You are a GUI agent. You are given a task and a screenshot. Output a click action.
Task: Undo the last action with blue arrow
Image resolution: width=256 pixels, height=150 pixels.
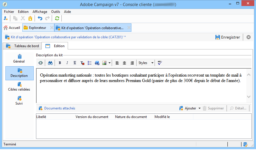pos(40,18)
